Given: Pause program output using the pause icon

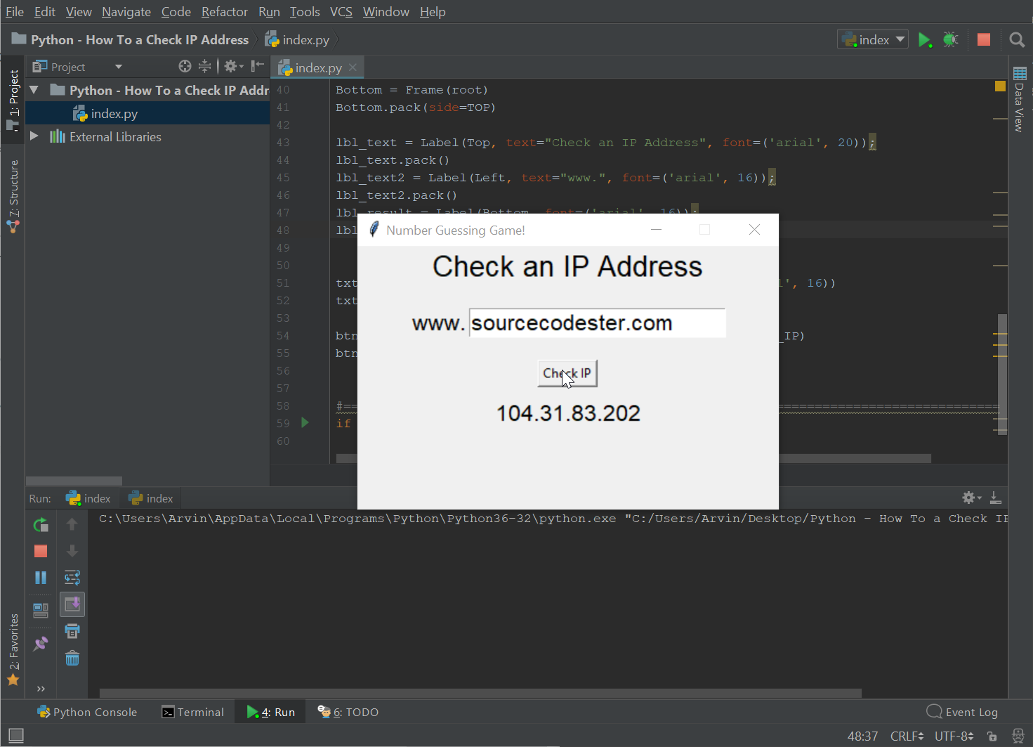Looking at the screenshot, I should point(40,578).
